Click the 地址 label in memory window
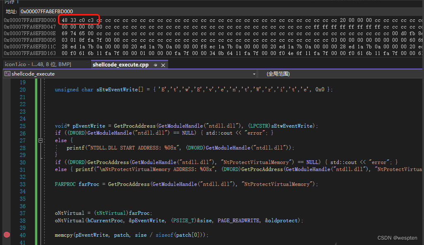The height and width of the screenshot is (245, 424). click(x=11, y=11)
